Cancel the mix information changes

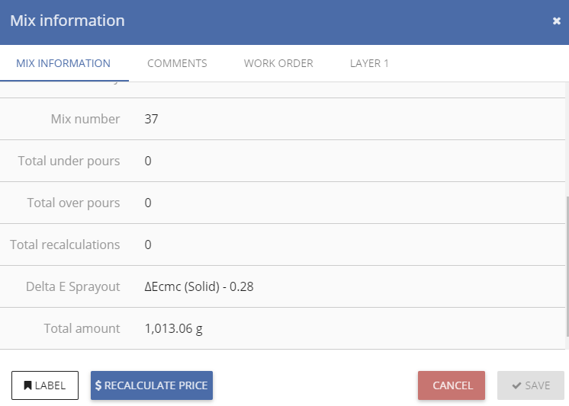pos(452,385)
